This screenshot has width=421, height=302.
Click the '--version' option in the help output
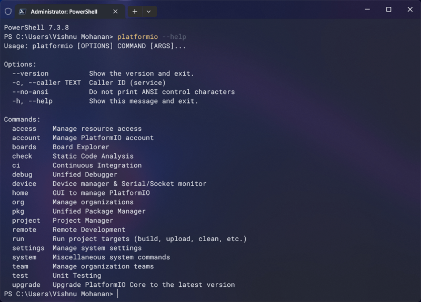[30, 74]
